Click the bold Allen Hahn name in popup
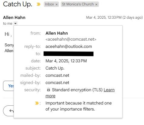 pyautogui.click(x=57, y=33)
